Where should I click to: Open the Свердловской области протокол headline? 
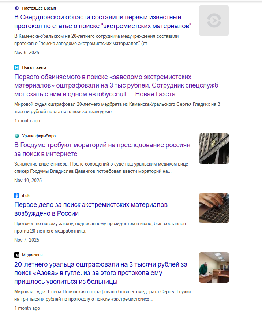103,22
